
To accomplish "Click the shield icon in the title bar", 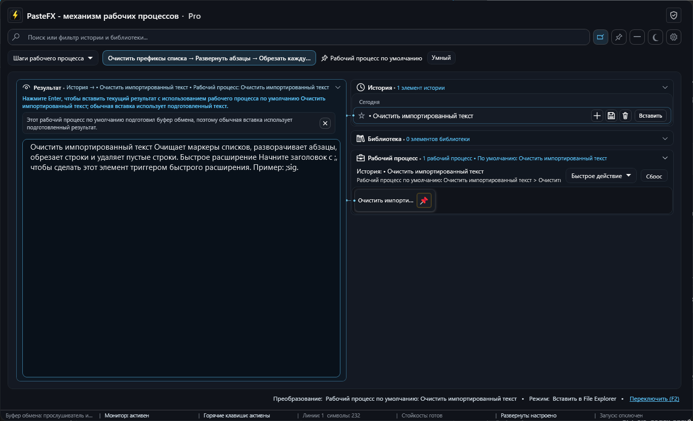I will pos(673,16).
